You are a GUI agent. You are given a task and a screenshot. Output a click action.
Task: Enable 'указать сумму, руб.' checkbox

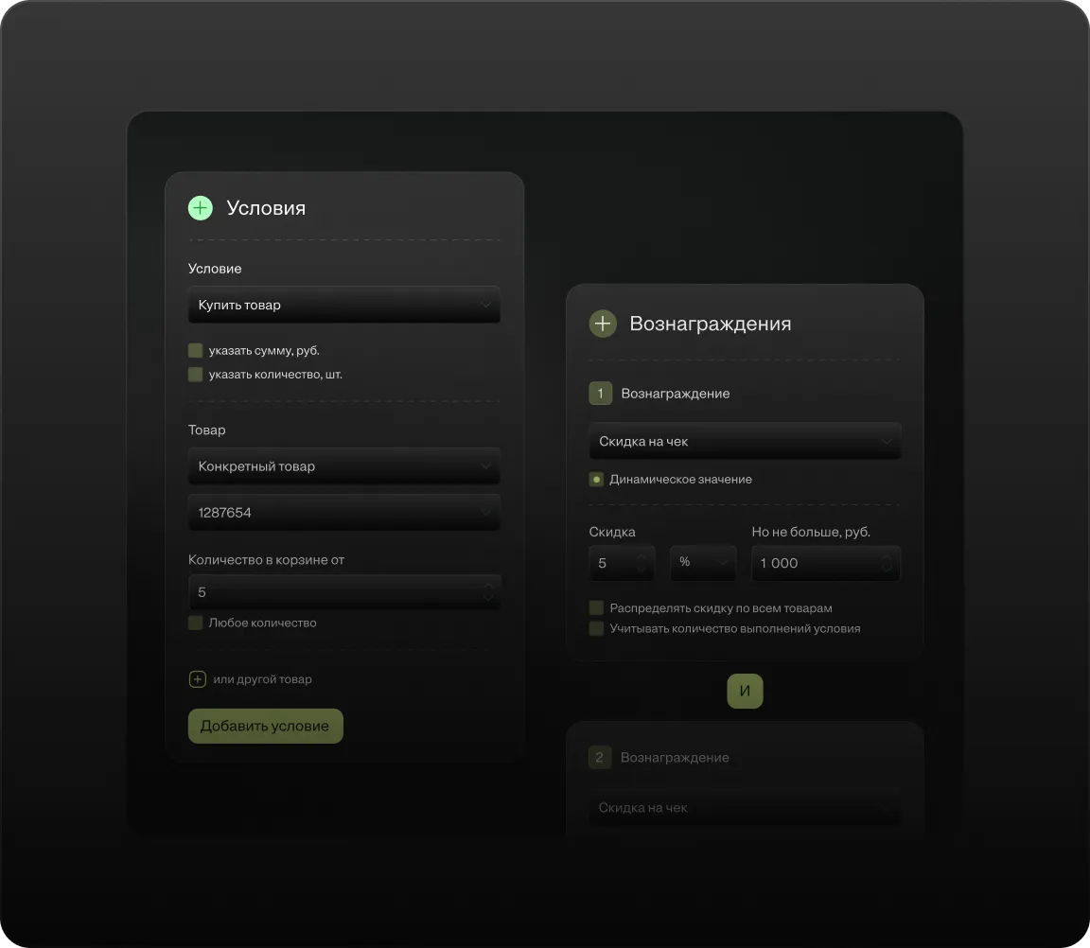click(x=196, y=350)
